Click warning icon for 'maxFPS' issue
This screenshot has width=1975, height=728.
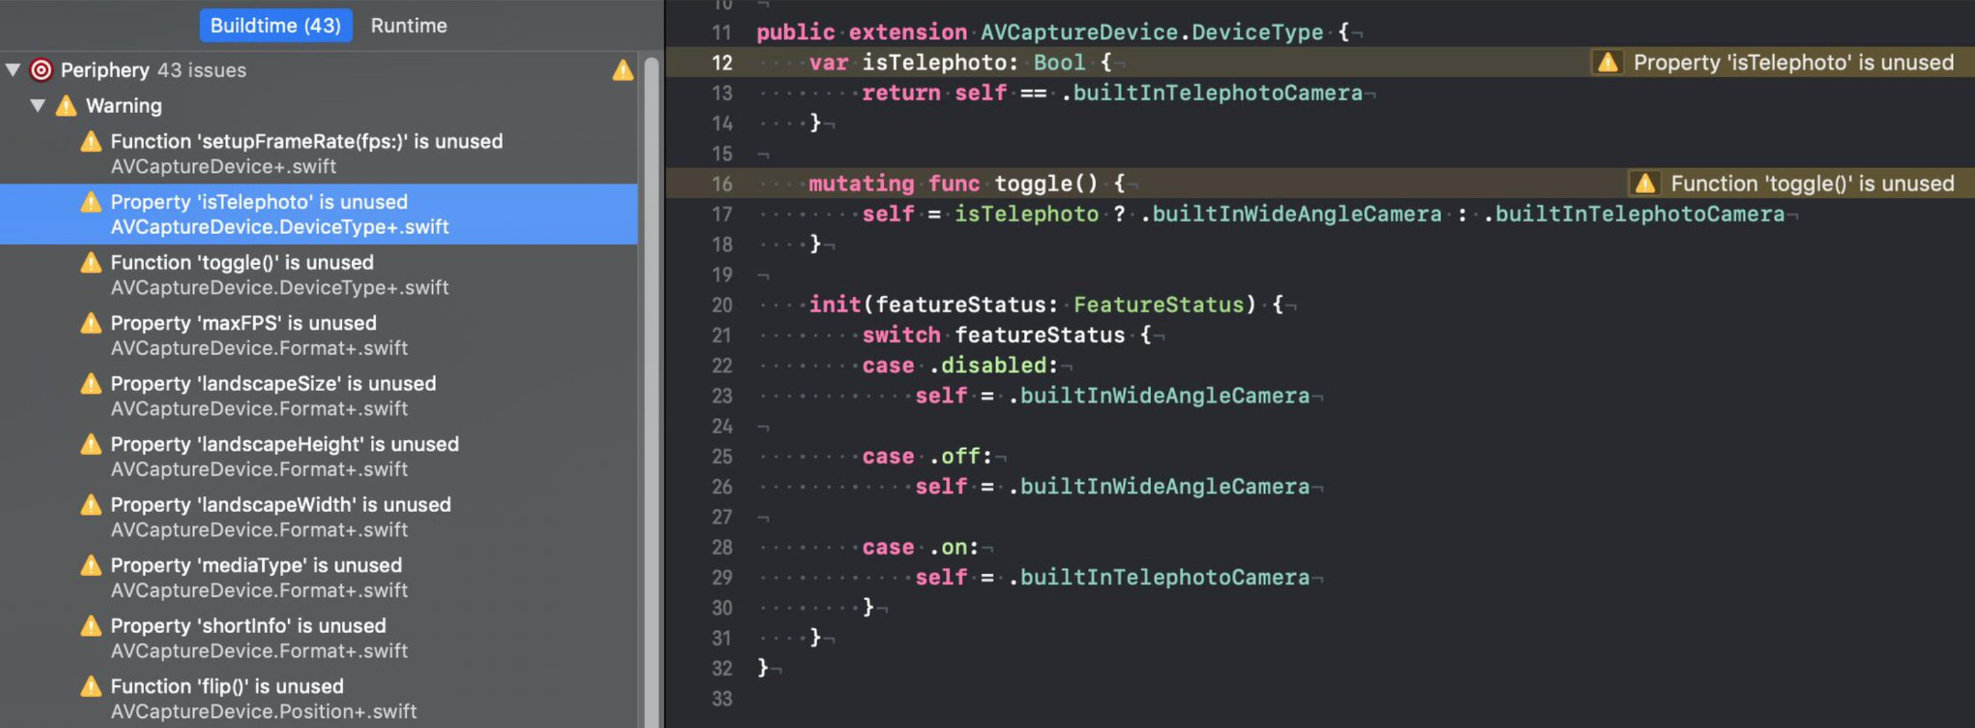pyautogui.click(x=92, y=324)
